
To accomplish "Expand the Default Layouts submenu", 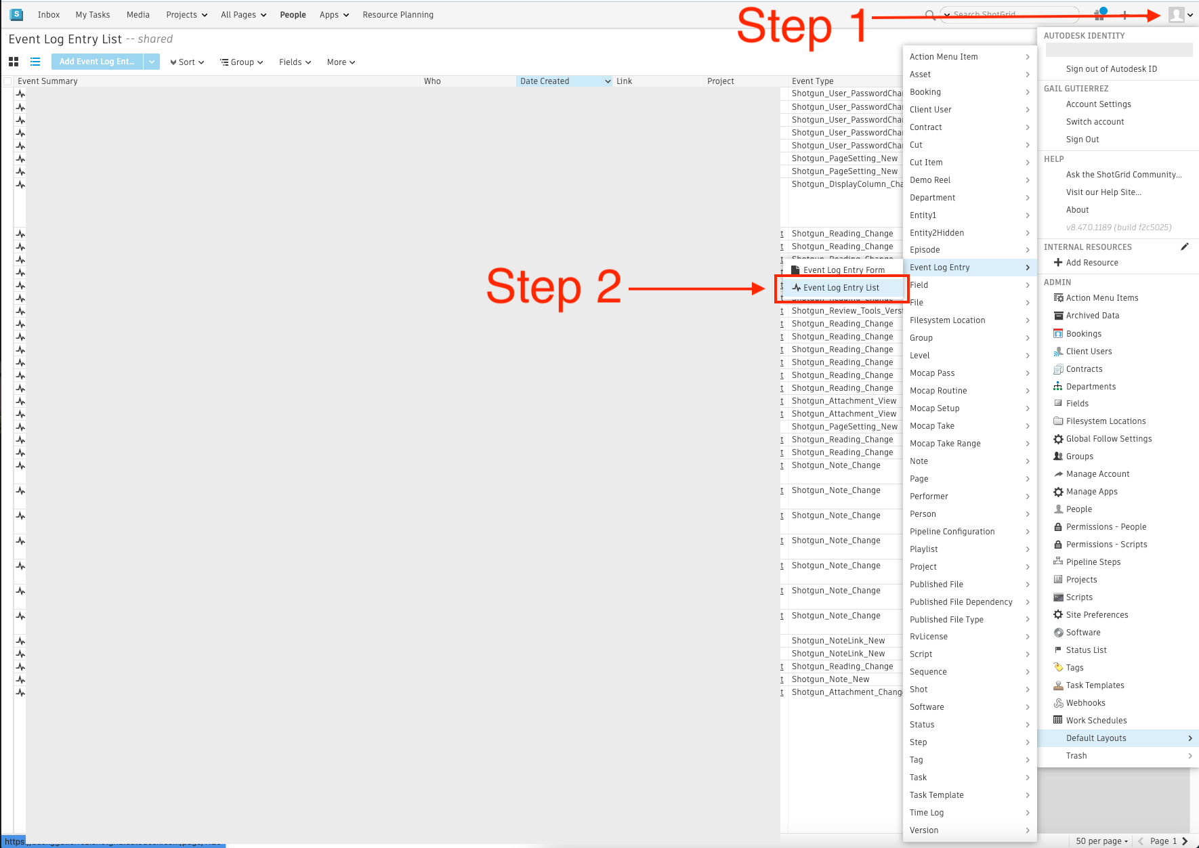I will [1118, 738].
